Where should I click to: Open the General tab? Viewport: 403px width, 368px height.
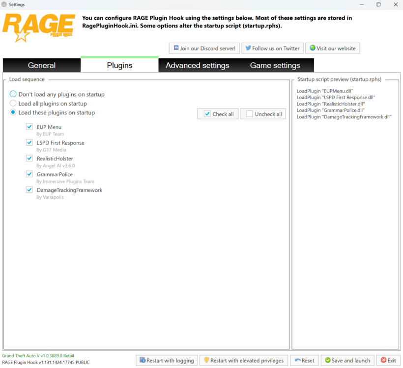(42, 65)
